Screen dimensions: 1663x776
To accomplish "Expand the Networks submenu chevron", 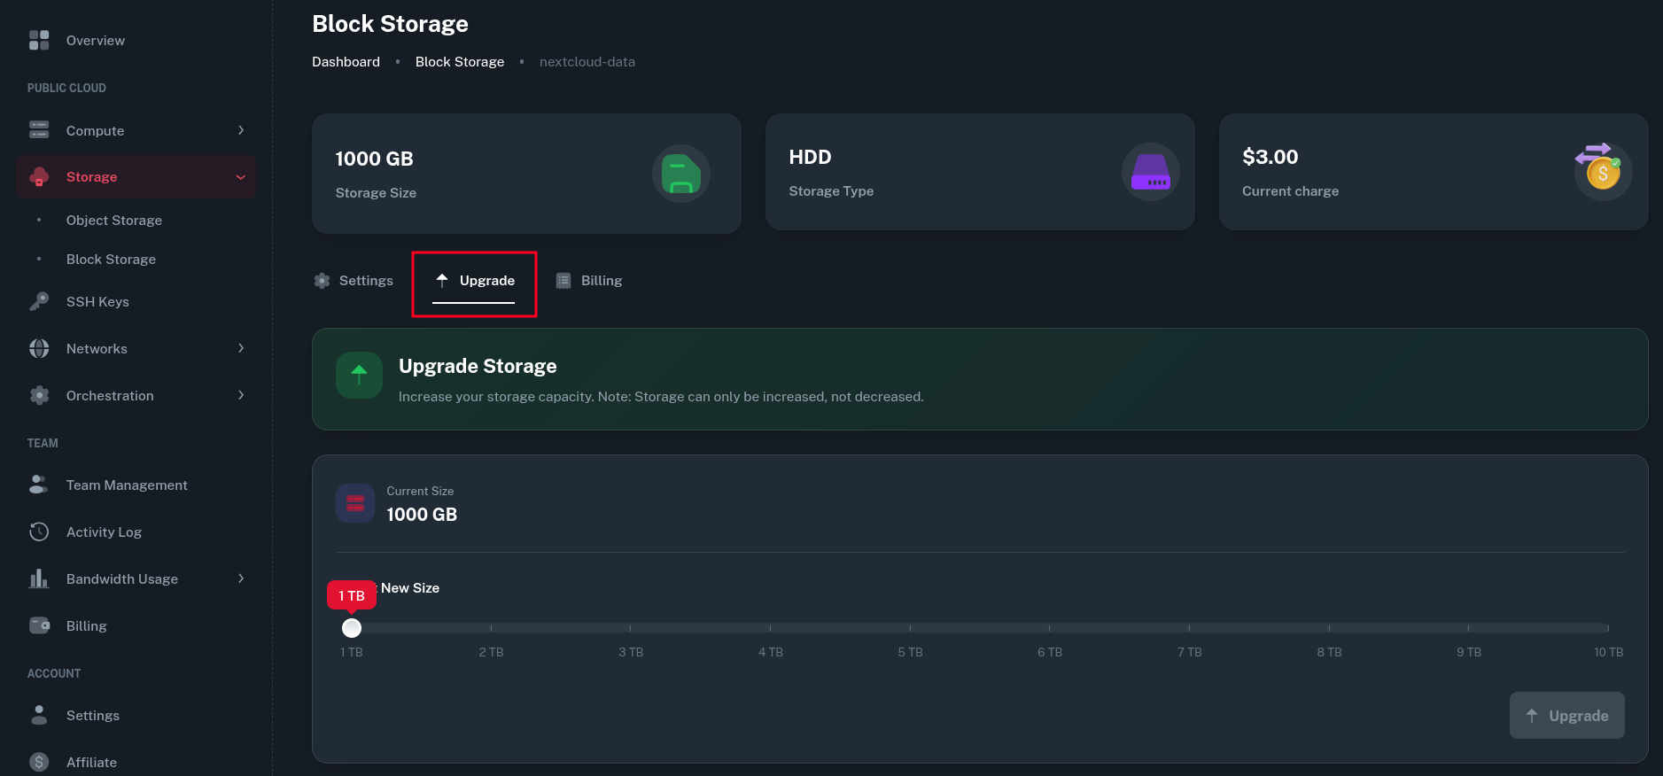I will (241, 348).
